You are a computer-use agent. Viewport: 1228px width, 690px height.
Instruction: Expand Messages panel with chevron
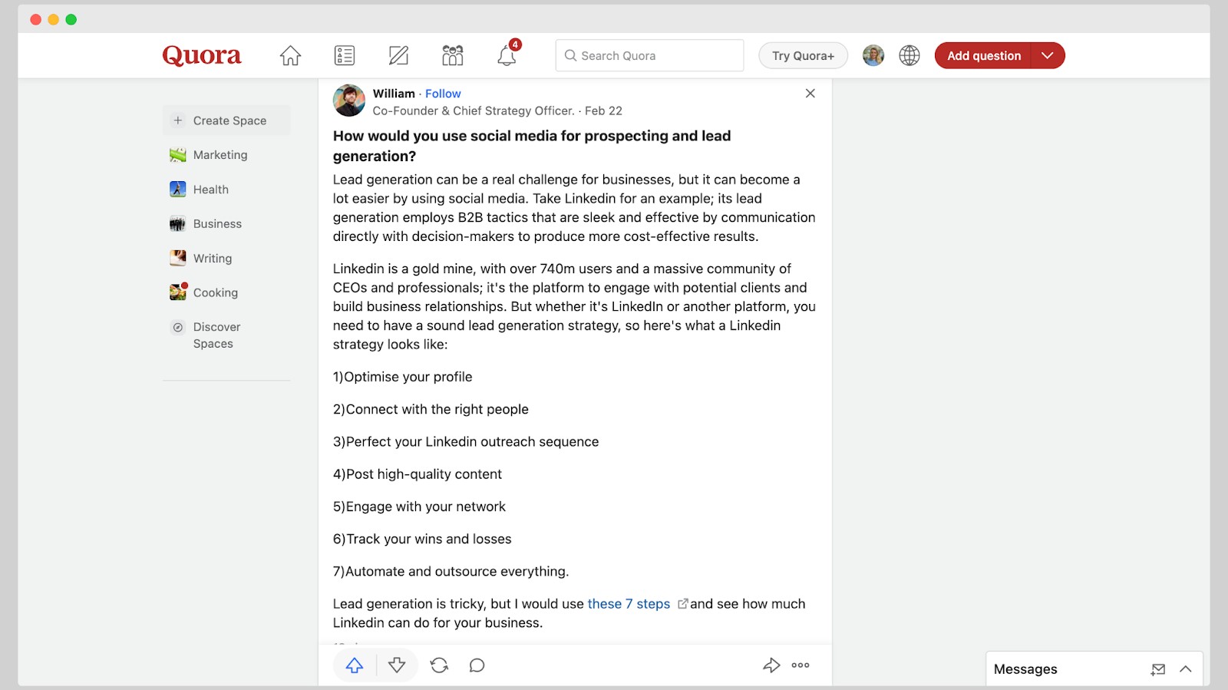click(x=1186, y=669)
